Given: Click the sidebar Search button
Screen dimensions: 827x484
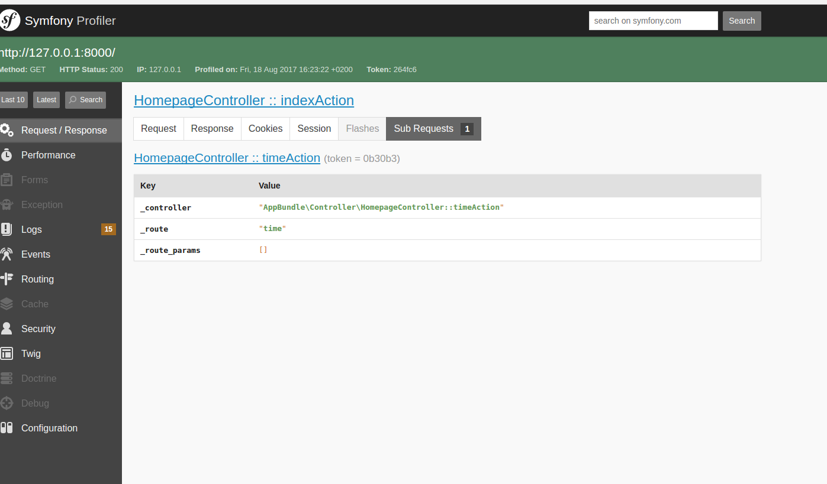Looking at the screenshot, I should (86, 100).
